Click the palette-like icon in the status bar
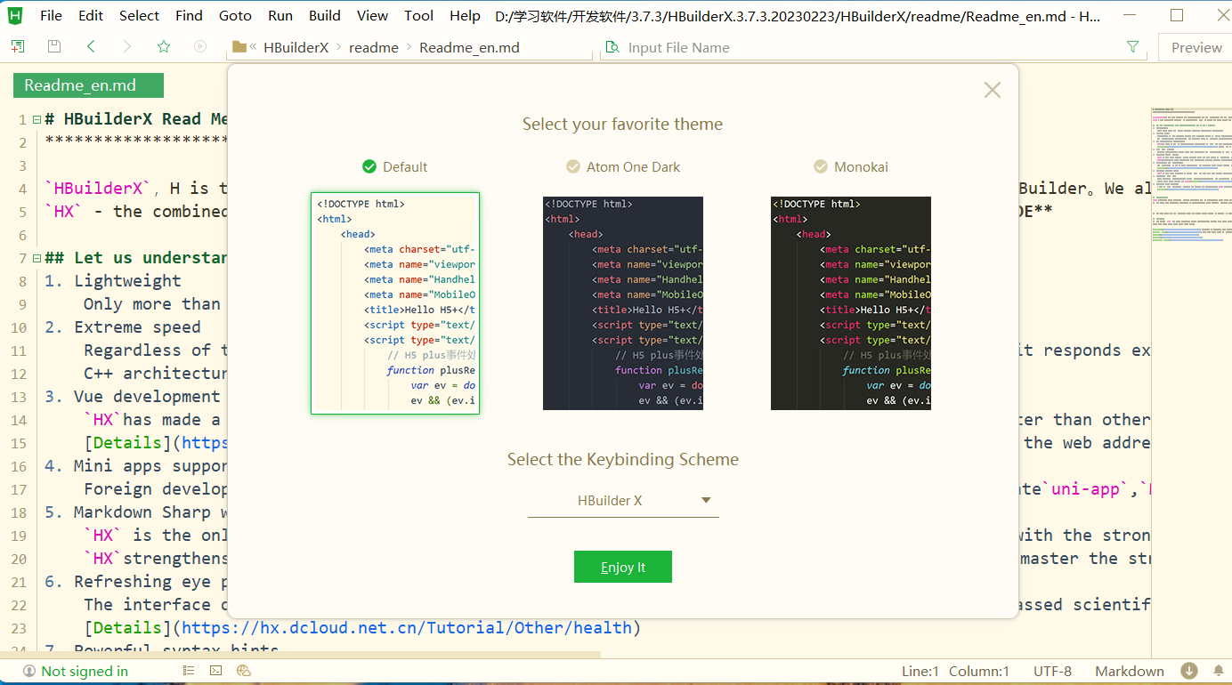1232x685 pixels. pos(243,671)
